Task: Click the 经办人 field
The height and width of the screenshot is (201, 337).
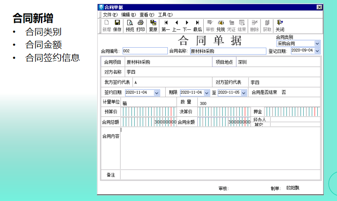Action: (x=295, y=119)
